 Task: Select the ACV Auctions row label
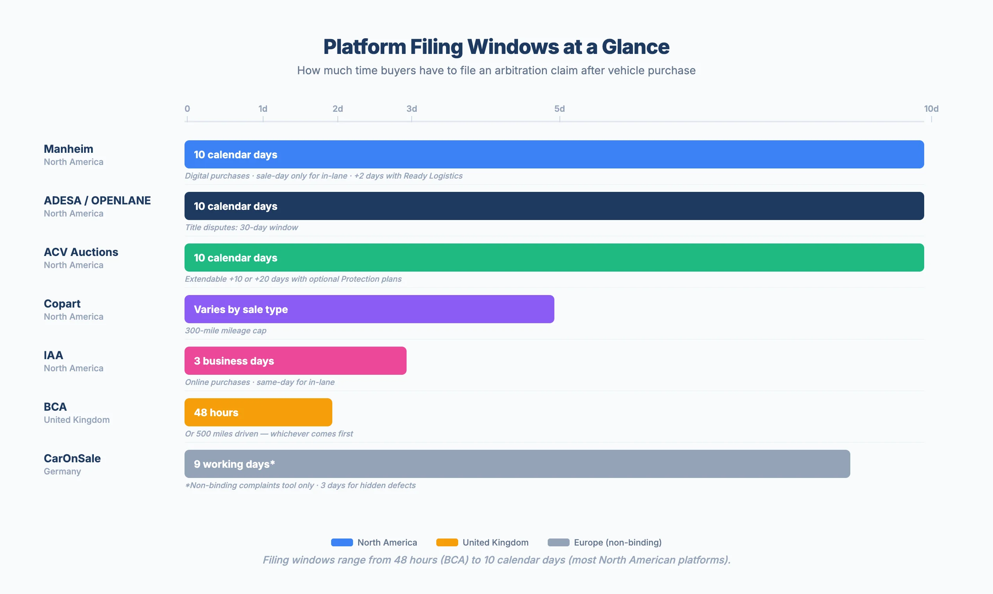pyautogui.click(x=81, y=252)
